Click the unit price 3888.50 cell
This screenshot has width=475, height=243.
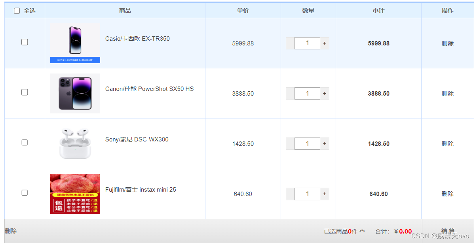(243, 94)
